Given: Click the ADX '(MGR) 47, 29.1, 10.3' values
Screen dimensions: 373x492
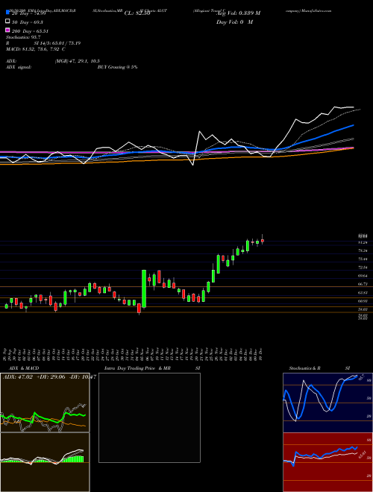Looking at the screenshot, I should pos(78,61).
